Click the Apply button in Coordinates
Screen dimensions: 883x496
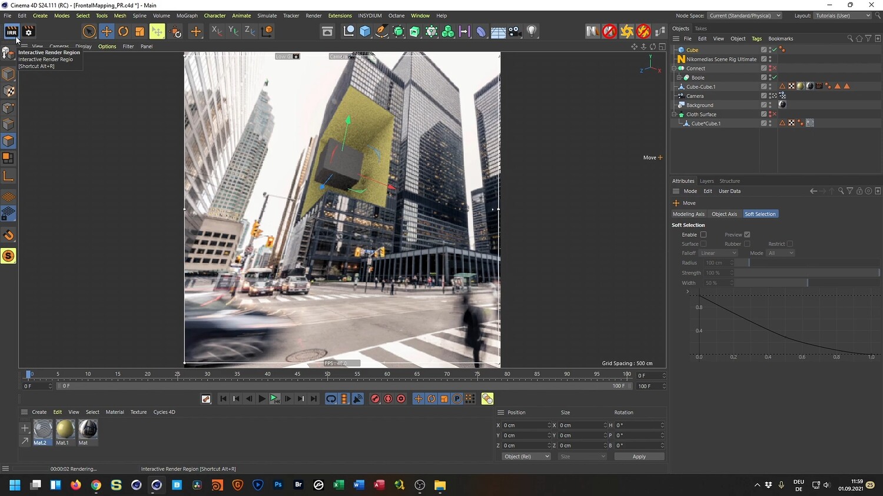(639, 457)
